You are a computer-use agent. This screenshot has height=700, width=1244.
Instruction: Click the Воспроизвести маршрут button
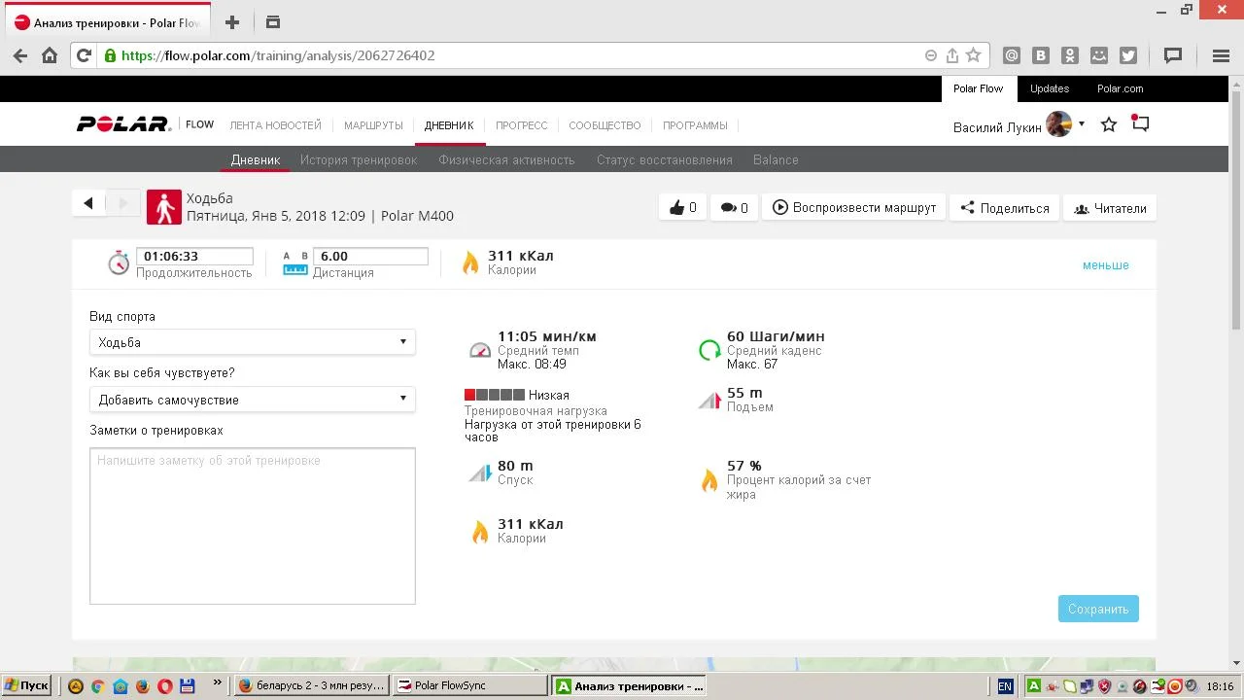(x=854, y=207)
